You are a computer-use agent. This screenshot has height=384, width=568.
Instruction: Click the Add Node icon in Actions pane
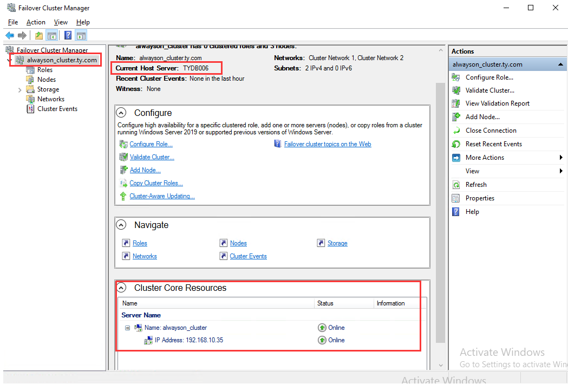(456, 117)
